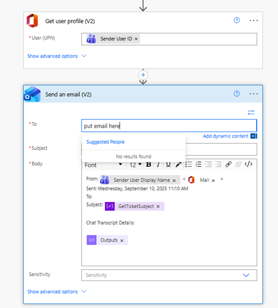Click the User (UPN) input field
278x308 pixels.
(169, 39)
